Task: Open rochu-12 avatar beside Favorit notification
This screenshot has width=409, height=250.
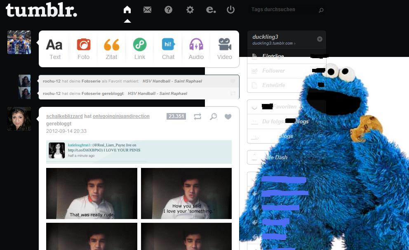Action: tap(24, 81)
